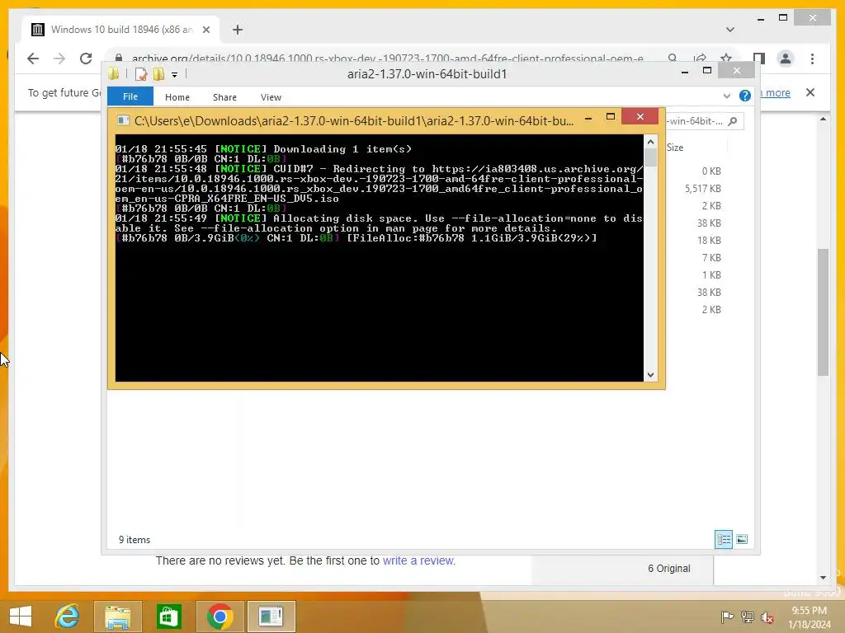Screen dimensions: 845x633
Task: Open the network tray icon
Action: [x=748, y=617]
